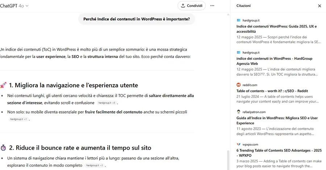
Task: Open citation '6 Trending Table of Contents SEO Advantages'
Action: (279, 153)
